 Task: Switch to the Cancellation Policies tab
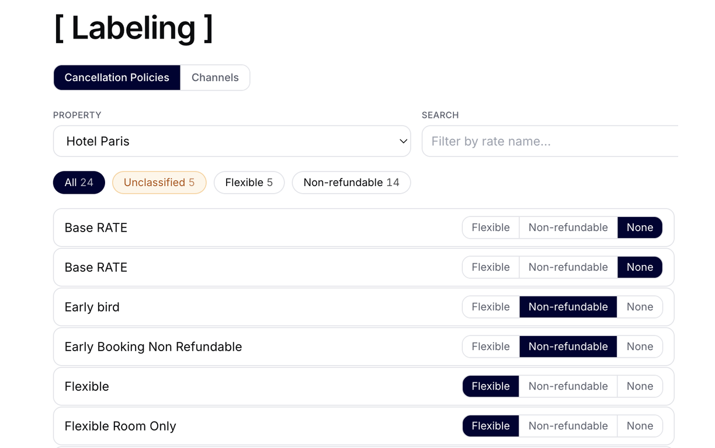[117, 78]
